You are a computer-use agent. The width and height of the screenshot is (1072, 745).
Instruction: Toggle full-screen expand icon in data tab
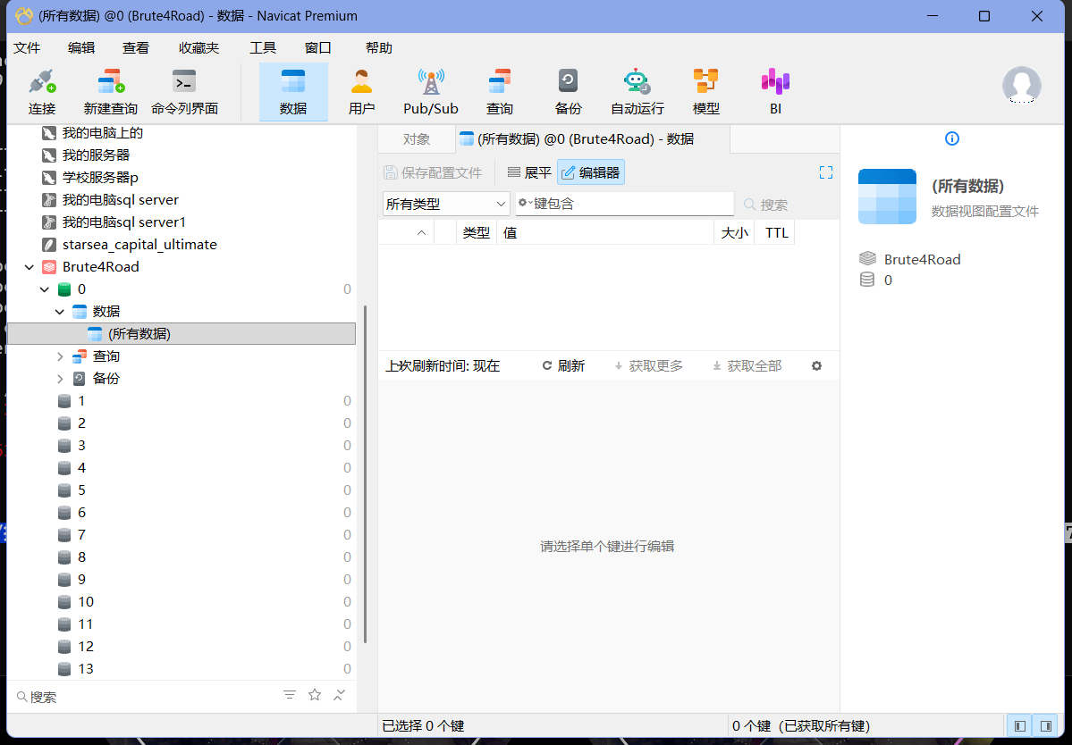(x=826, y=172)
